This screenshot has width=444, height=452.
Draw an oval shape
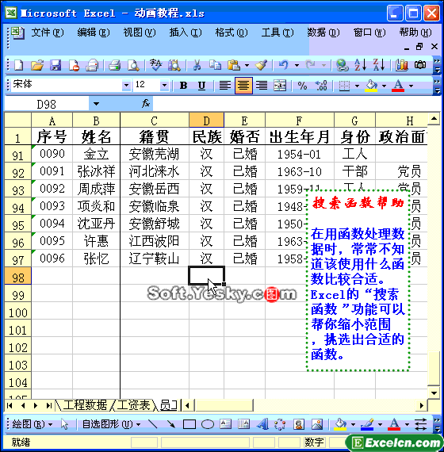(208, 424)
